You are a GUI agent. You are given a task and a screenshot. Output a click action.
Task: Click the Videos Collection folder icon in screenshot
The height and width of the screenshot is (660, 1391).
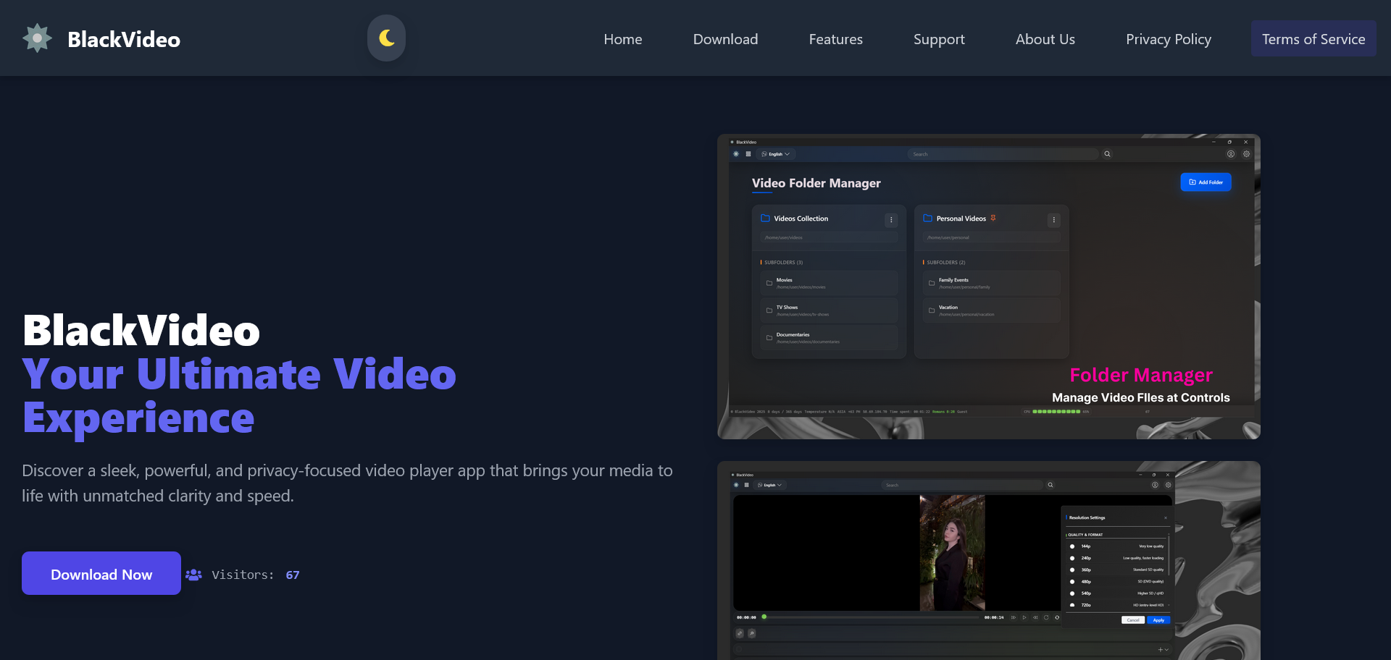click(765, 218)
